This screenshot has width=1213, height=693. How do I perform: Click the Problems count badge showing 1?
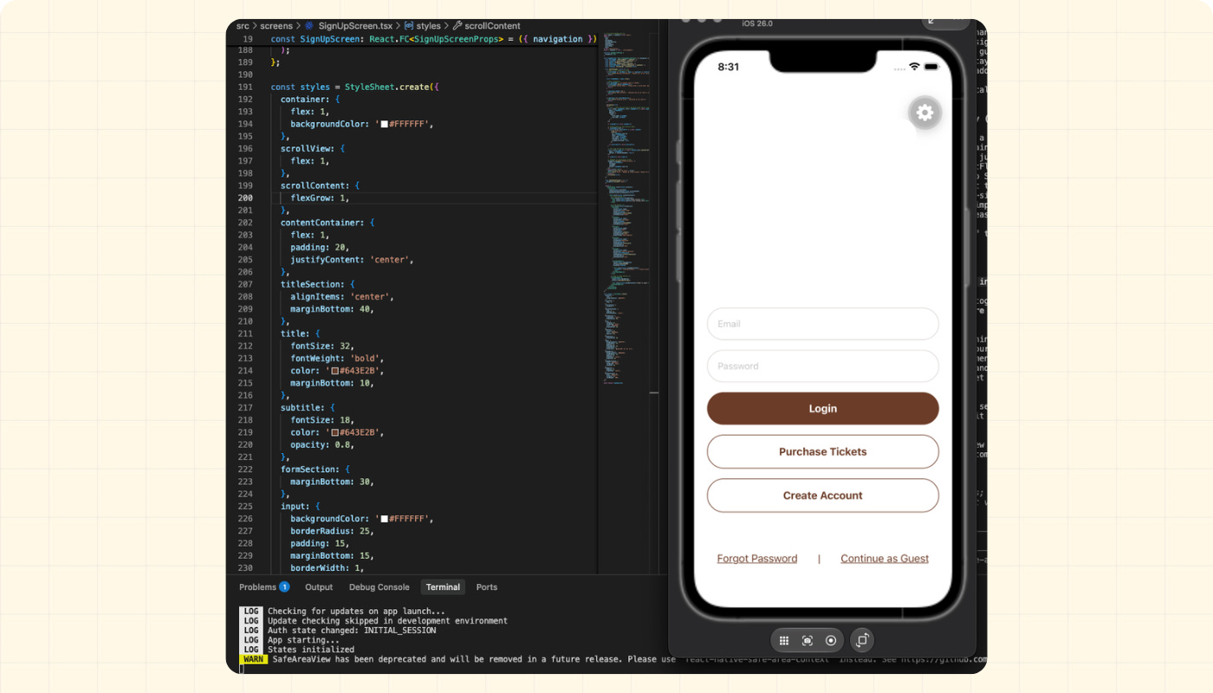tap(284, 587)
